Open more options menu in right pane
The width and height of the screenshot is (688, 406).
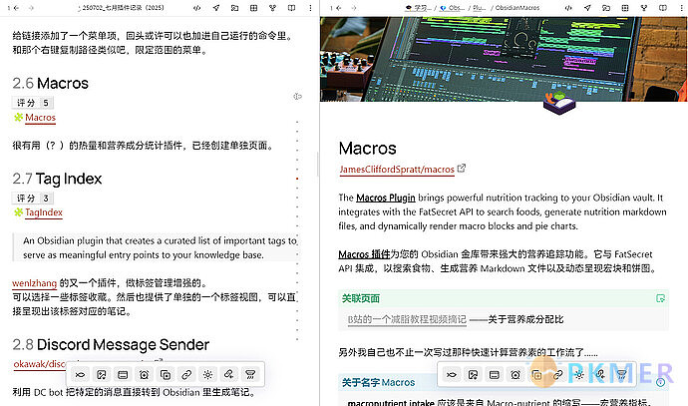pos(681,8)
